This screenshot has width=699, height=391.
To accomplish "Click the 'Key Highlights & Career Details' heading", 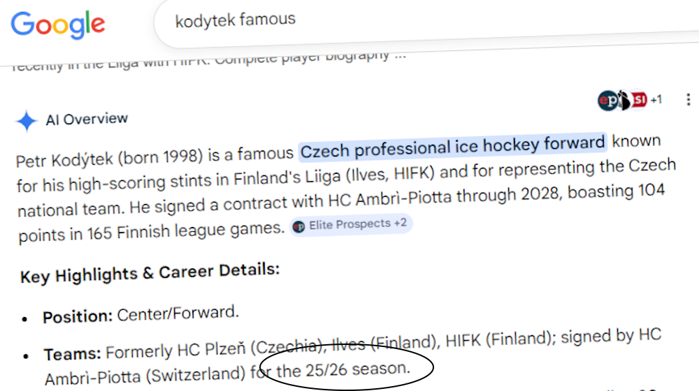I will click(150, 273).
